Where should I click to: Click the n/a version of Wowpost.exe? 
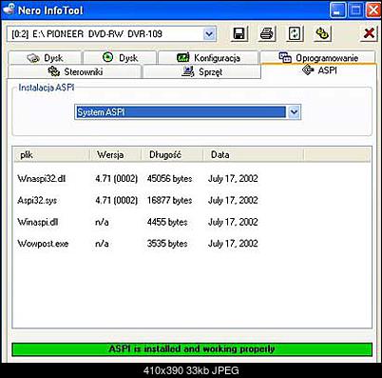point(102,244)
